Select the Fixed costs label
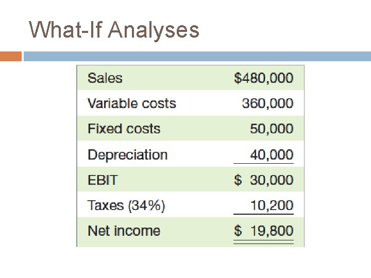The height and width of the screenshot is (278, 371). [x=124, y=129]
